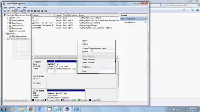Click the Device Manager icon in tree
200x112 pixels.
10,31
